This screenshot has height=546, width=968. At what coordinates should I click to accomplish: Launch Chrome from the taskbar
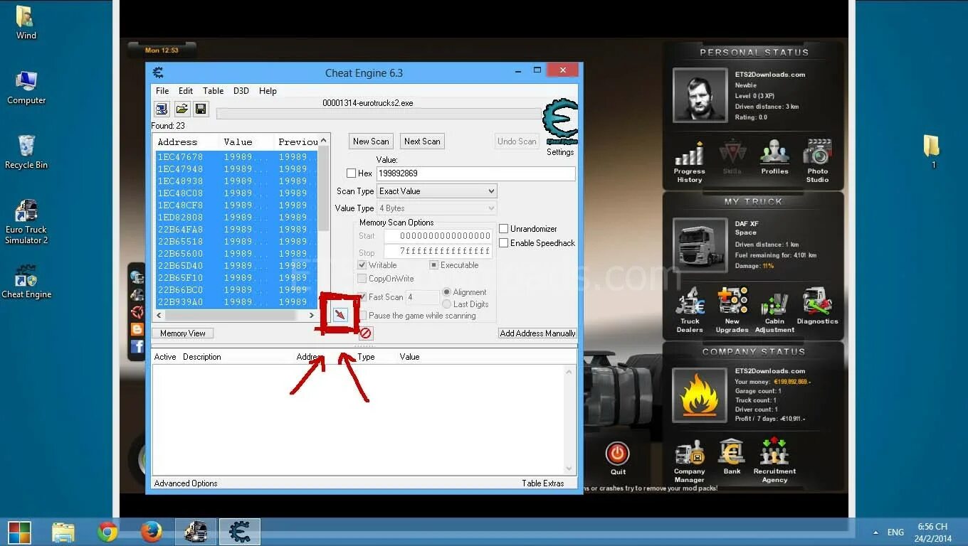tap(107, 532)
